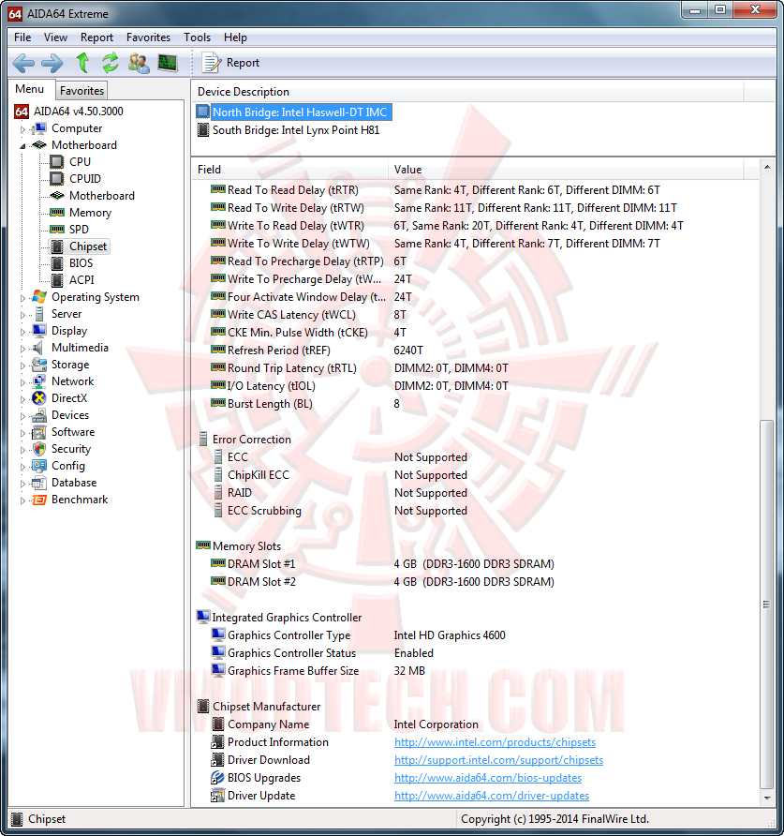Screen dimensions: 784x836
Task: Open the Report menu
Action: point(96,37)
